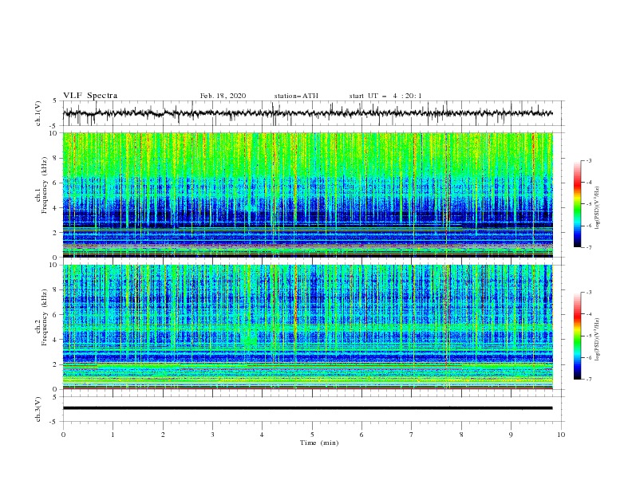This screenshot has height=488, width=632.
Task: Click the '3' tick on the time axis
Action: [212, 435]
